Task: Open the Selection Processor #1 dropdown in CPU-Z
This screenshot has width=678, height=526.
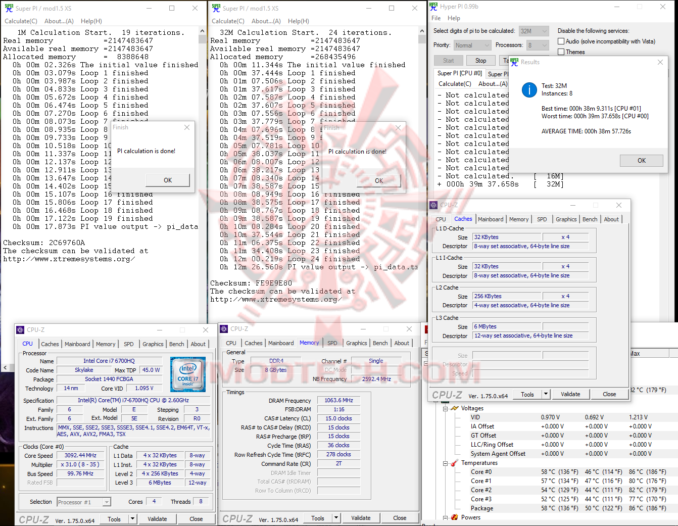Action: 84,502
